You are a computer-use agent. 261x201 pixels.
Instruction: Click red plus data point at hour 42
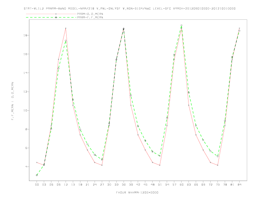point(138,135)
